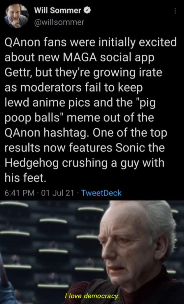Screen dimensions: 184x304
Task: Open the @willsommer handle link
Action: pyautogui.click(x=59, y=22)
